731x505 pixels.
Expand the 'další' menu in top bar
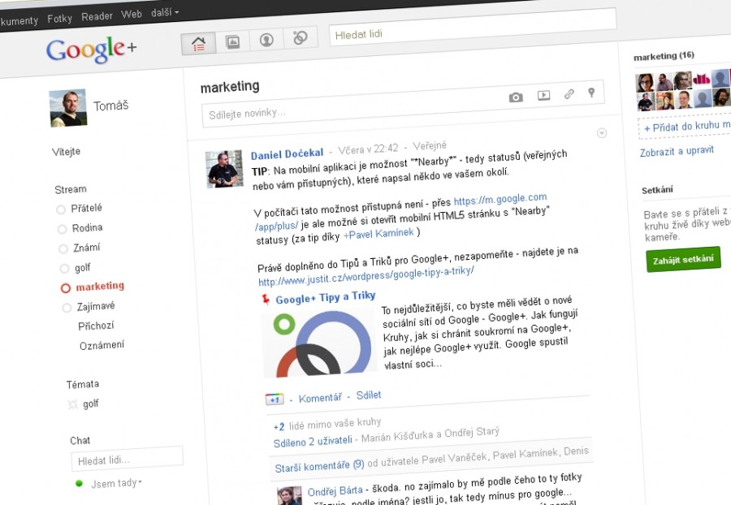click(165, 12)
